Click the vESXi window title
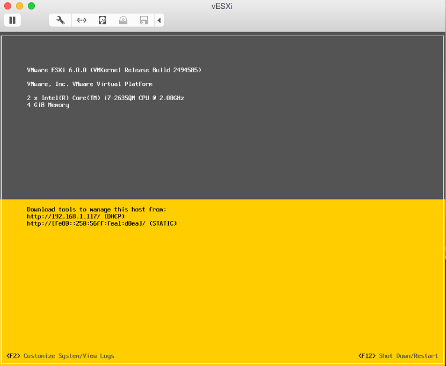 (222, 7)
